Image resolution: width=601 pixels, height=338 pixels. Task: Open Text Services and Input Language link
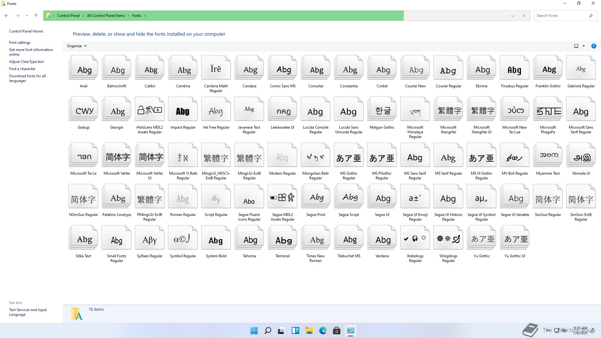(x=28, y=312)
